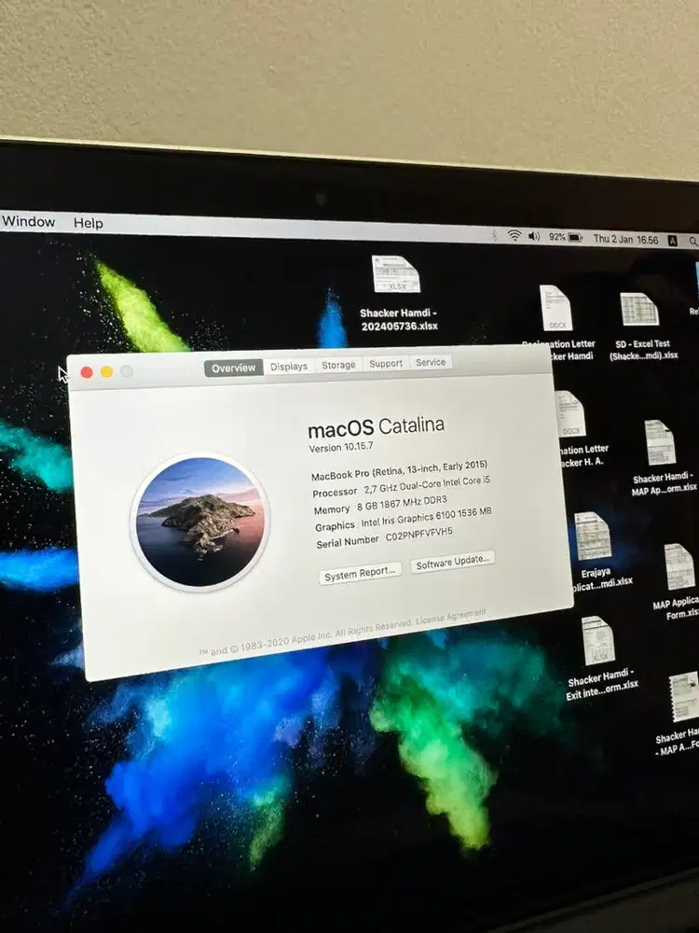699x933 pixels.
Task: Select the Shacker H. A. letter docx icon
Action: tap(570, 414)
